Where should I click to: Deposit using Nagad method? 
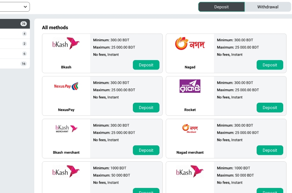tap(270, 65)
